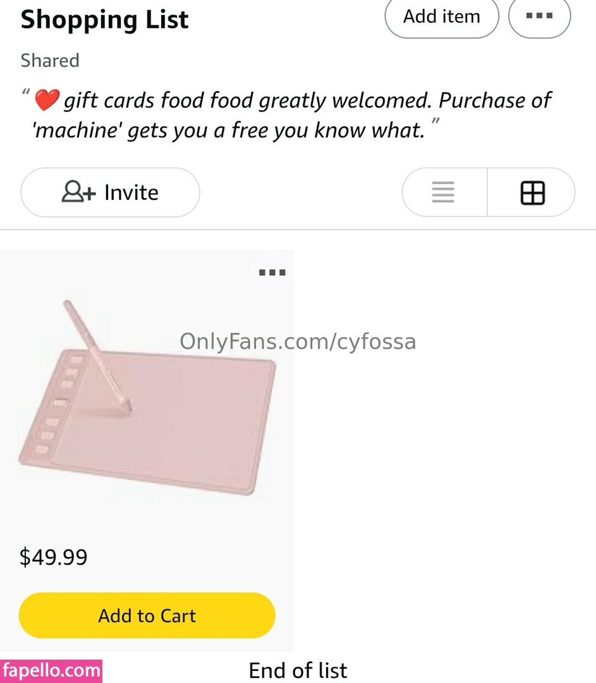Open the list's three-dot options menu
Image resolution: width=596 pixels, height=683 pixels.
(539, 16)
